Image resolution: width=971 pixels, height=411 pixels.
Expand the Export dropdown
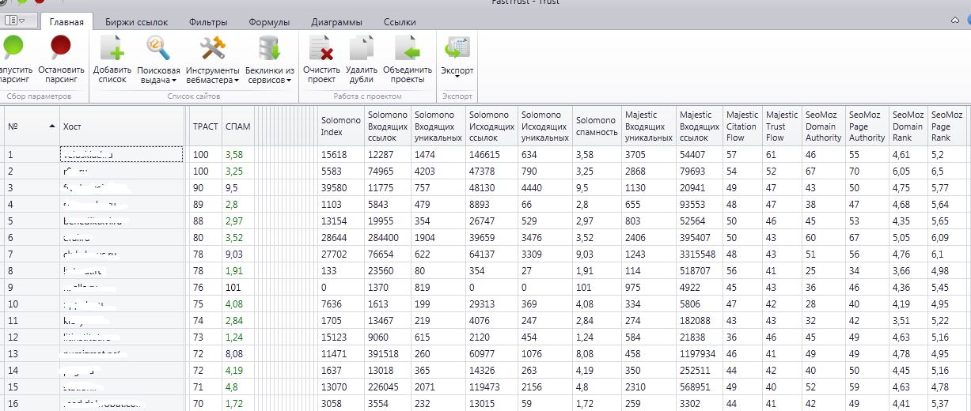pyautogui.click(x=457, y=76)
